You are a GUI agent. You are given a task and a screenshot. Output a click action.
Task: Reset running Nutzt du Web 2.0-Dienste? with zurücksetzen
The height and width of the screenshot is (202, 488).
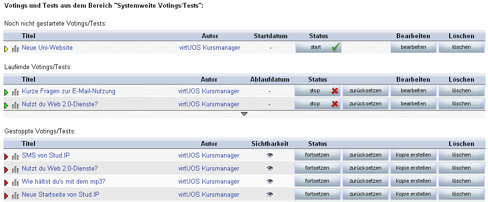pos(366,104)
